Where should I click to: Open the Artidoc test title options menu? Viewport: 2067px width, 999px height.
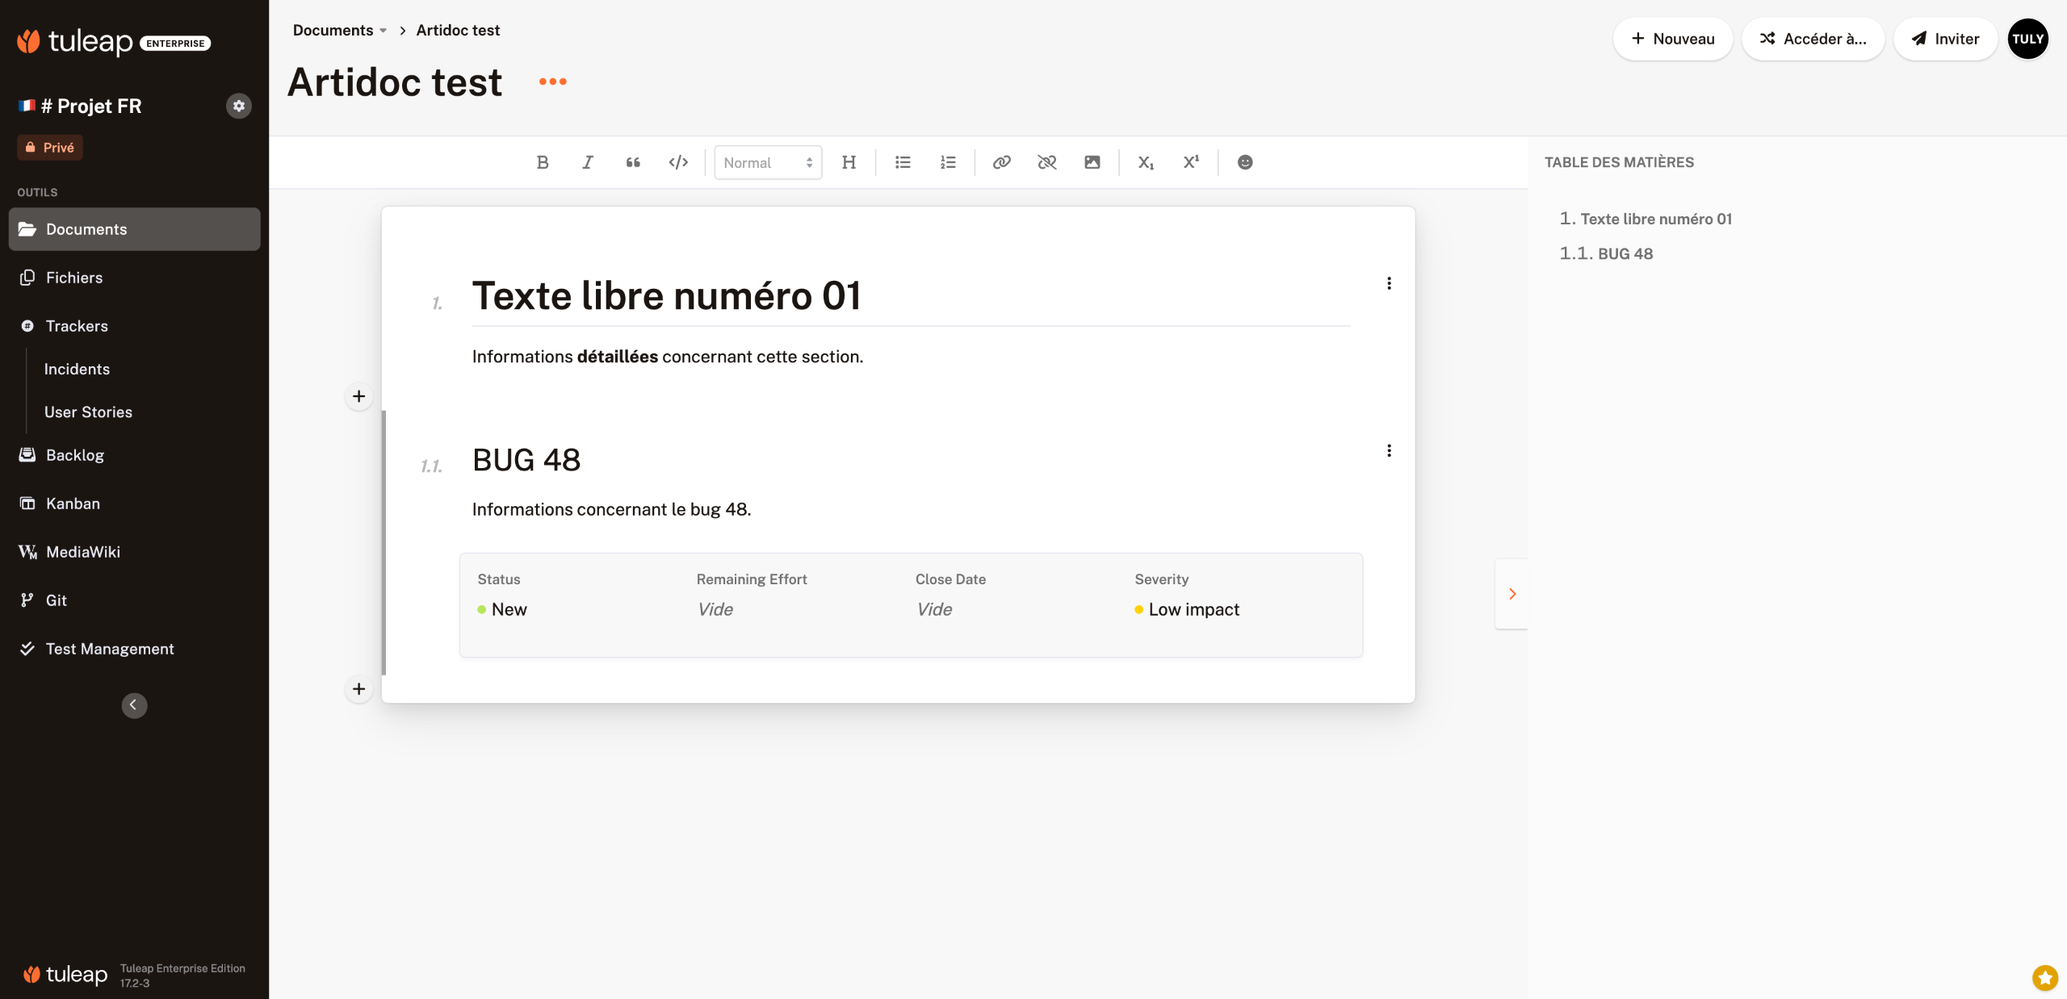click(552, 82)
